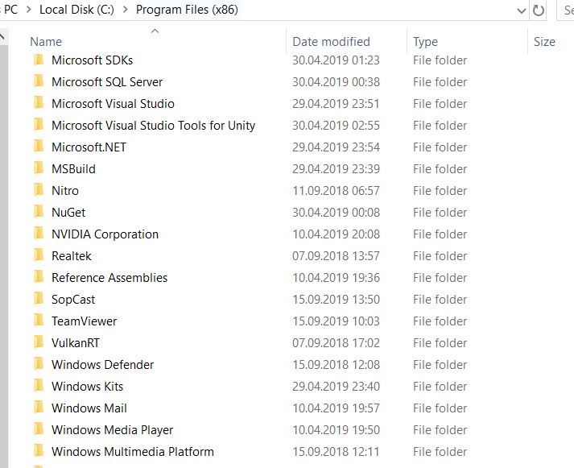
Task: Click date 30.04.2019 02:55 in Unity Tools row
Action: pyautogui.click(x=336, y=125)
